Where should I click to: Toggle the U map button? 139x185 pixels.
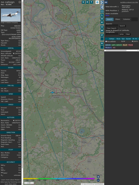coord(83,2)
